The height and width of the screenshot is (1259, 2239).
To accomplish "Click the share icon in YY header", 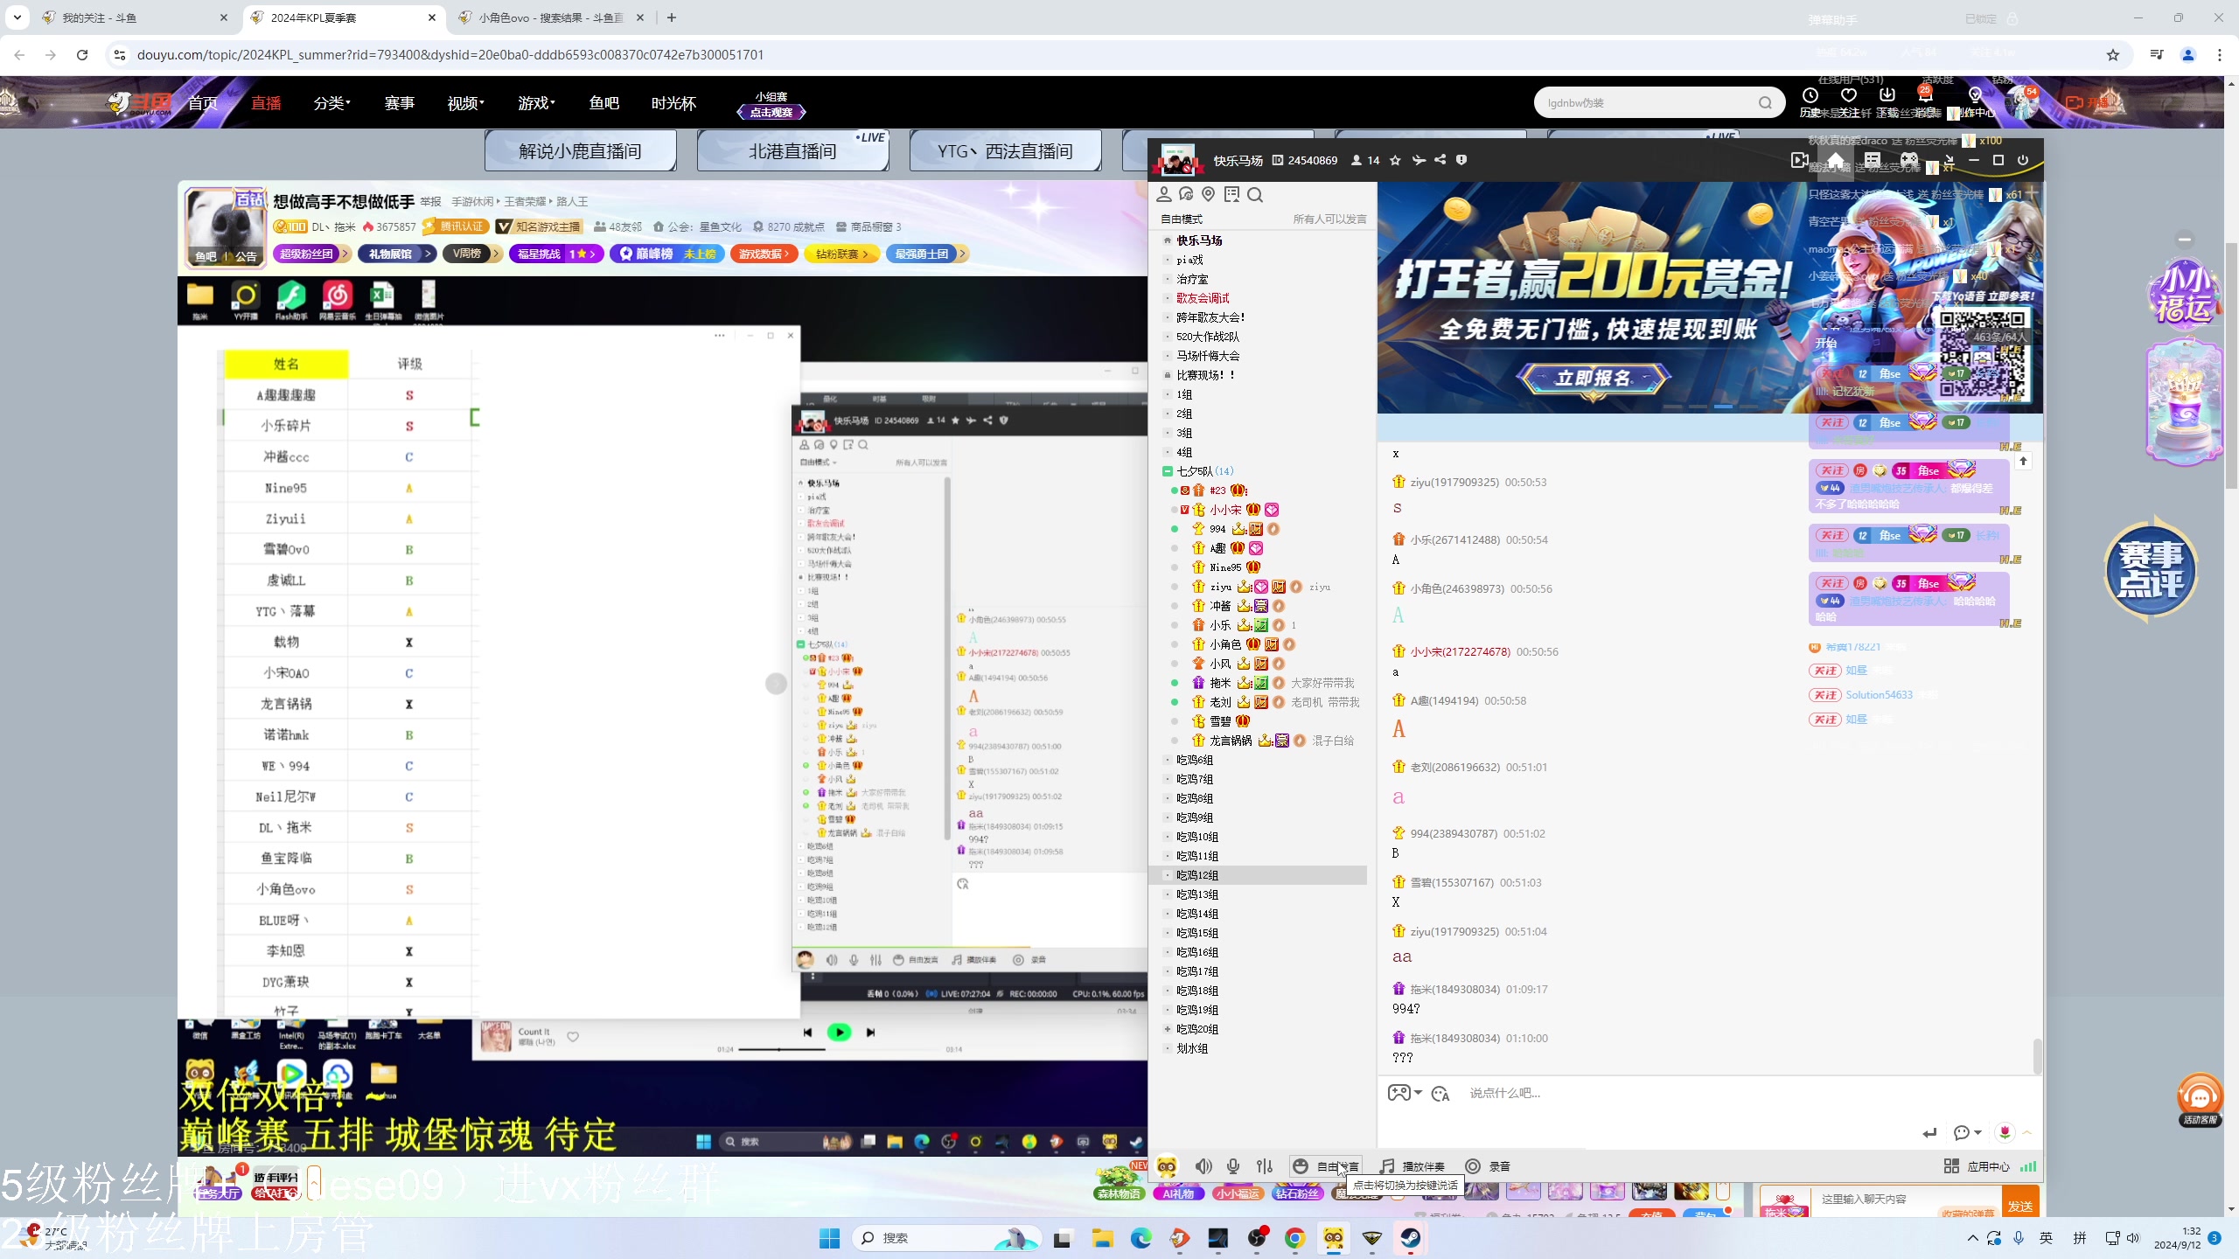I will click(1440, 160).
